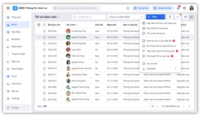The image size is (200, 117).
Task: Select Tải tài liệu hàng loạt
Action: (x=160, y=33)
